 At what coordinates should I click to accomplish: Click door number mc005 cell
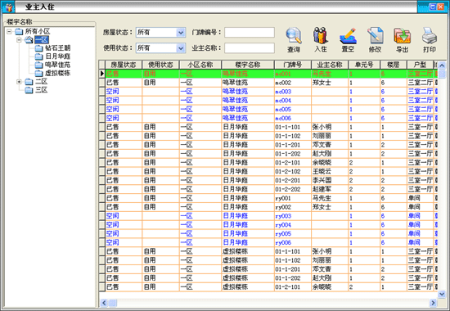[x=293, y=110]
